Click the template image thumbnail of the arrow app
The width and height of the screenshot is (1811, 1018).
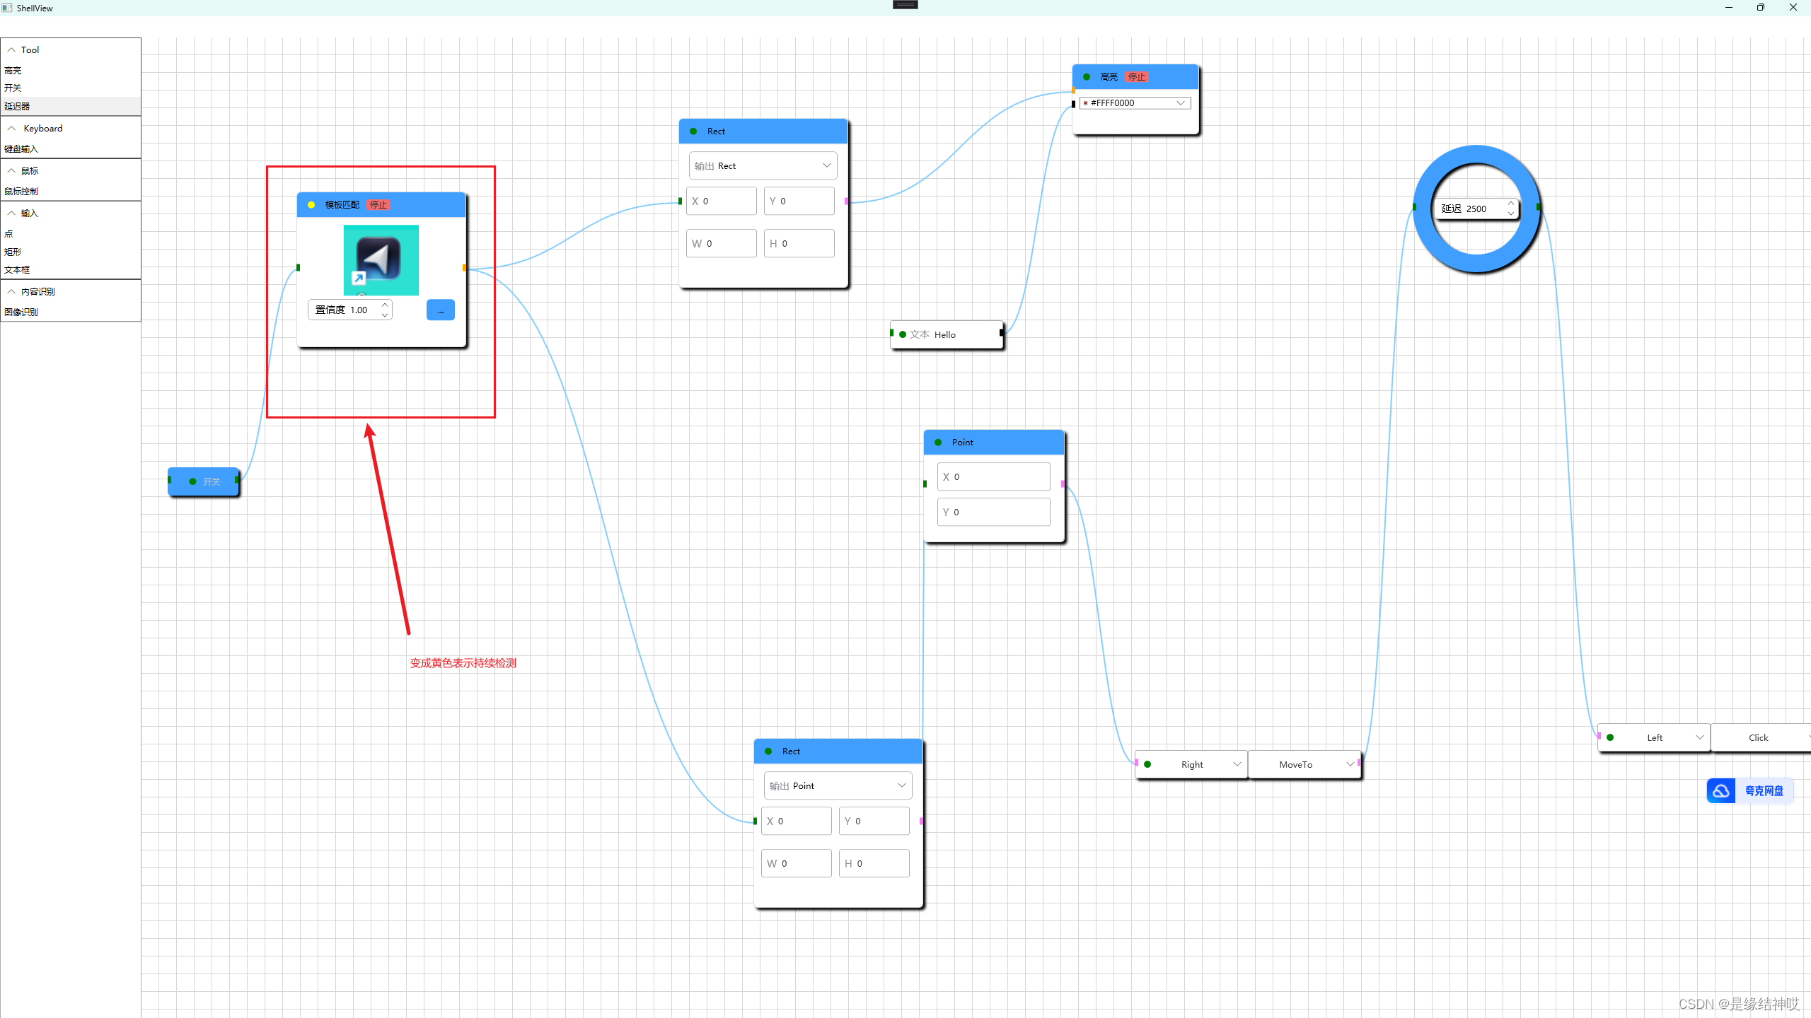(381, 259)
